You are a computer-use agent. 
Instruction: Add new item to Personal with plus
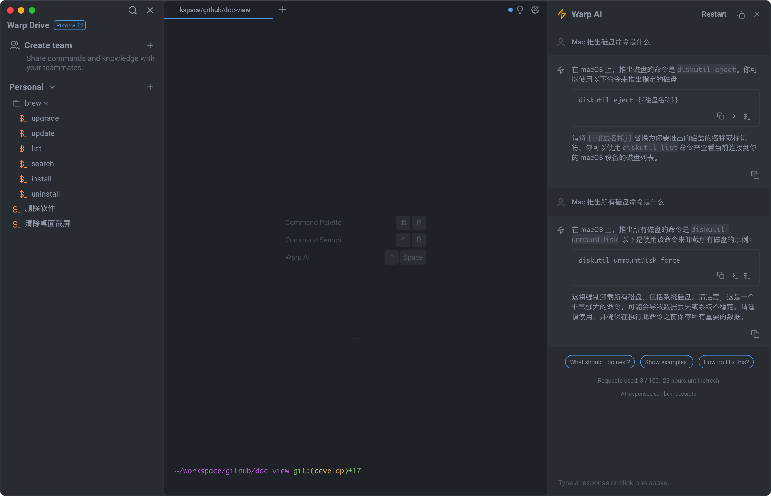tap(150, 87)
